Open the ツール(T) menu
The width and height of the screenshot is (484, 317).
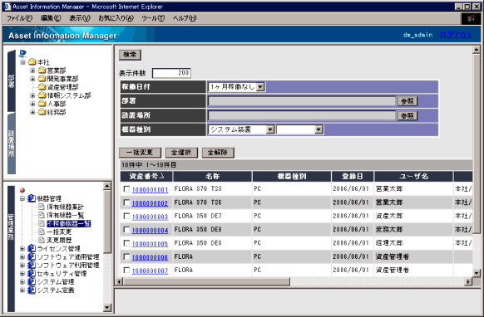(153, 18)
